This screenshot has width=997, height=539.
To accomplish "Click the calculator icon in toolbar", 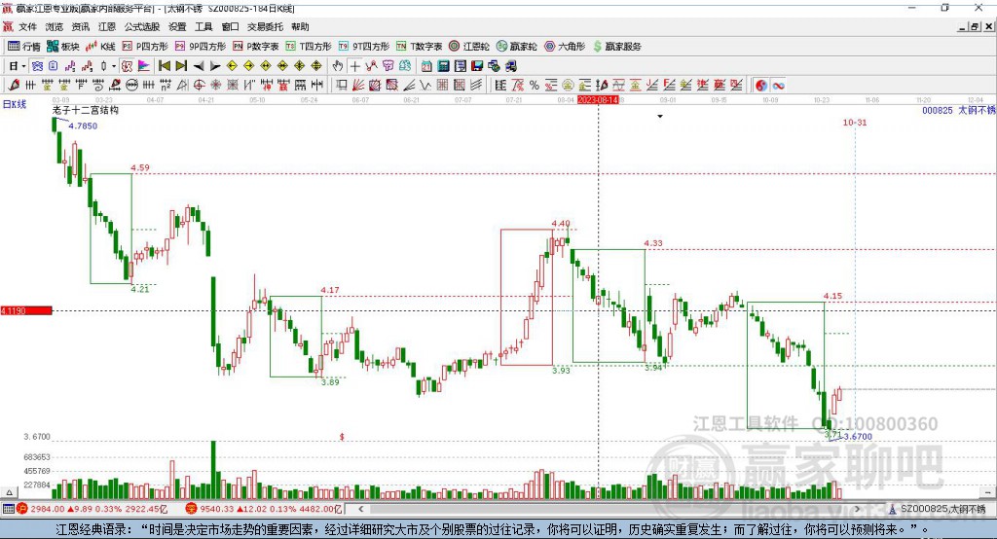I will point(443,65).
